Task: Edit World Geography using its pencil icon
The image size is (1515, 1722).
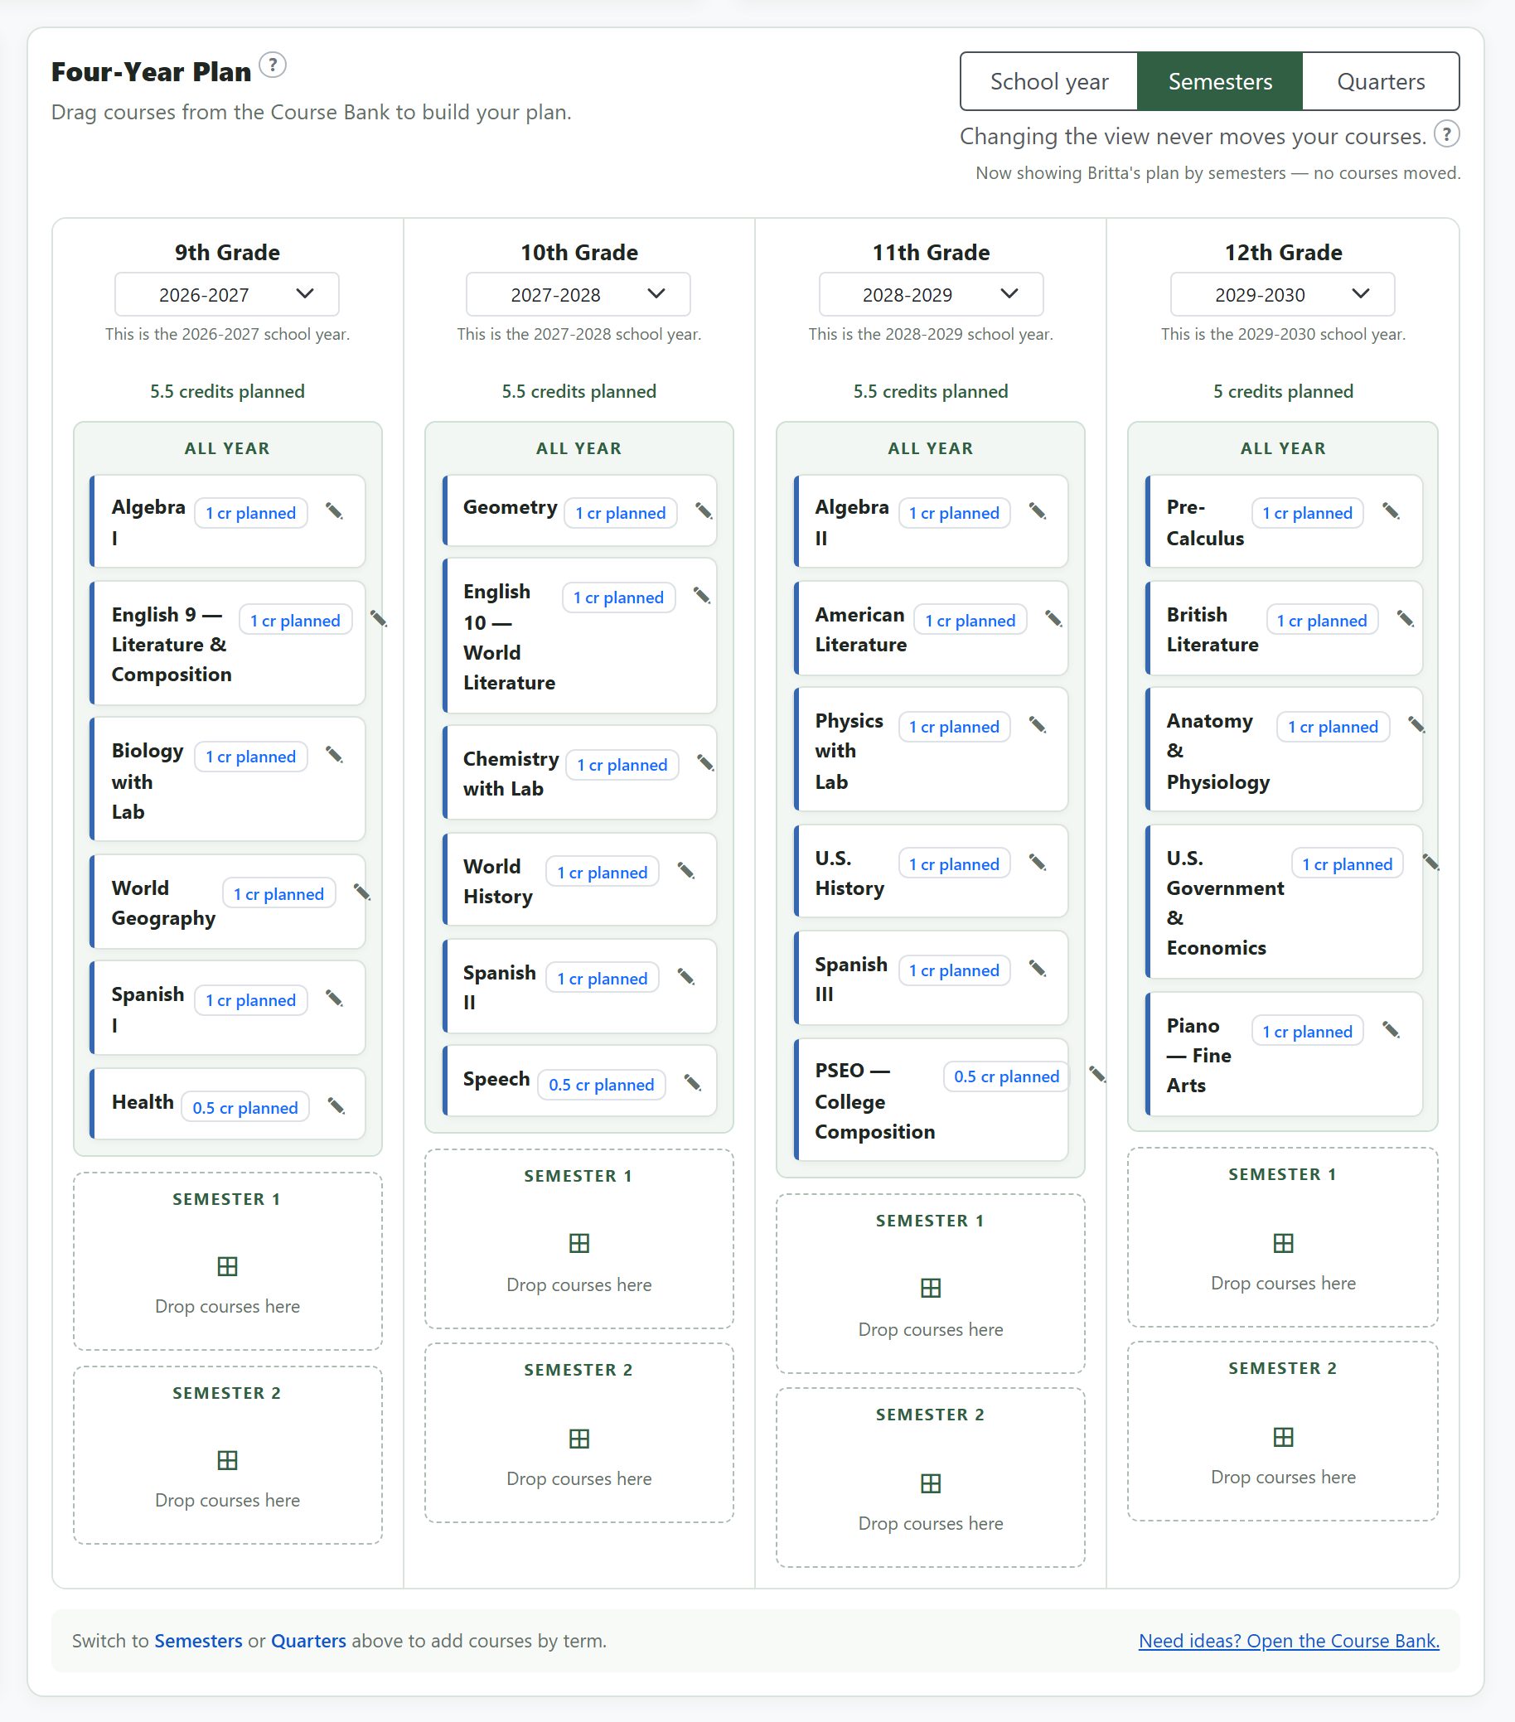Action: click(x=362, y=892)
